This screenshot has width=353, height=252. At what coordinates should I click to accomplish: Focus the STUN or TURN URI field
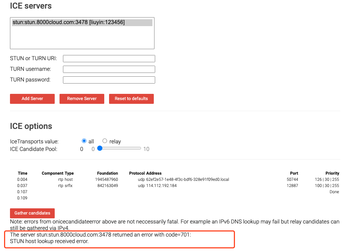[x=109, y=58]
